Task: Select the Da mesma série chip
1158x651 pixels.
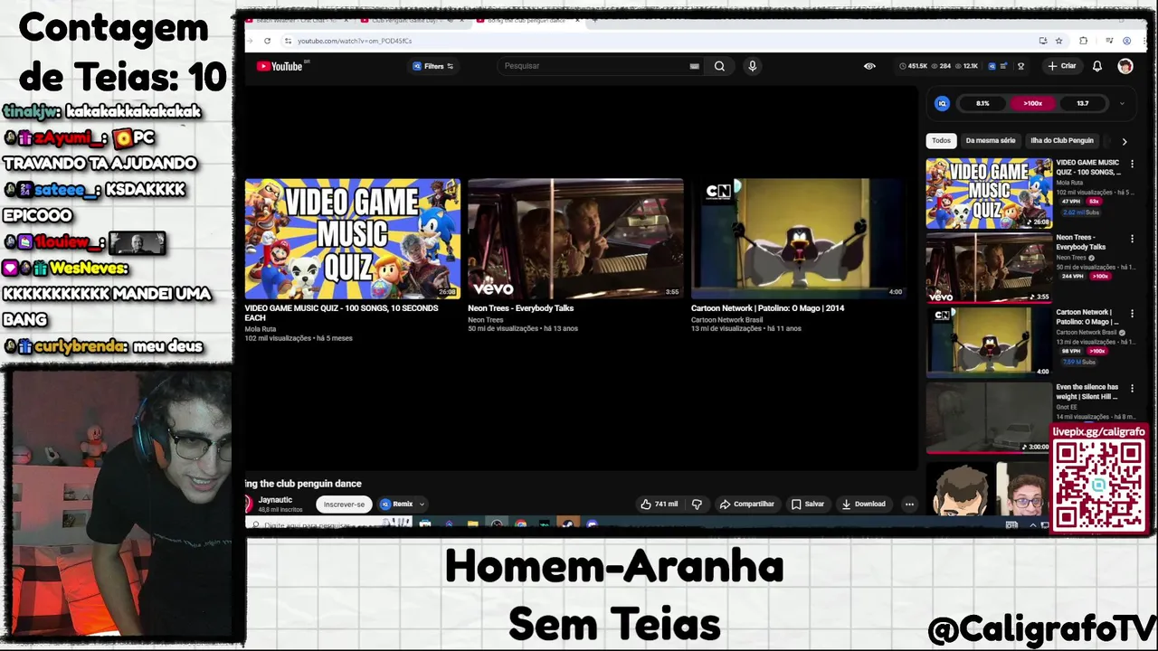Action: pos(990,140)
